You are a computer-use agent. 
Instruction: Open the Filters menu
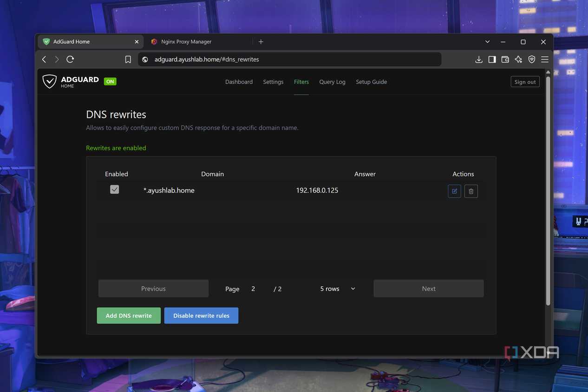(x=301, y=82)
